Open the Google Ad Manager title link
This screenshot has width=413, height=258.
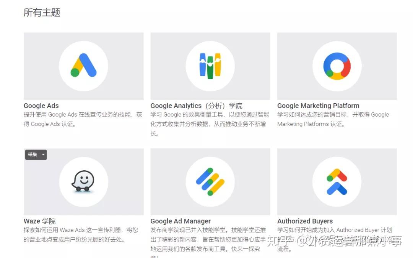(x=180, y=221)
